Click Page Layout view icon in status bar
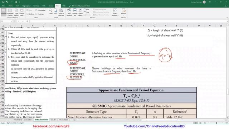 pyautogui.click(x=200, y=123)
